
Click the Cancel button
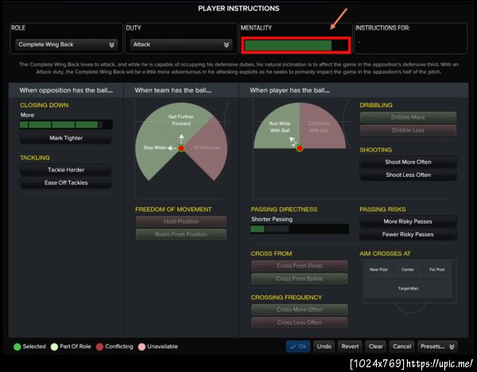pos(401,347)
